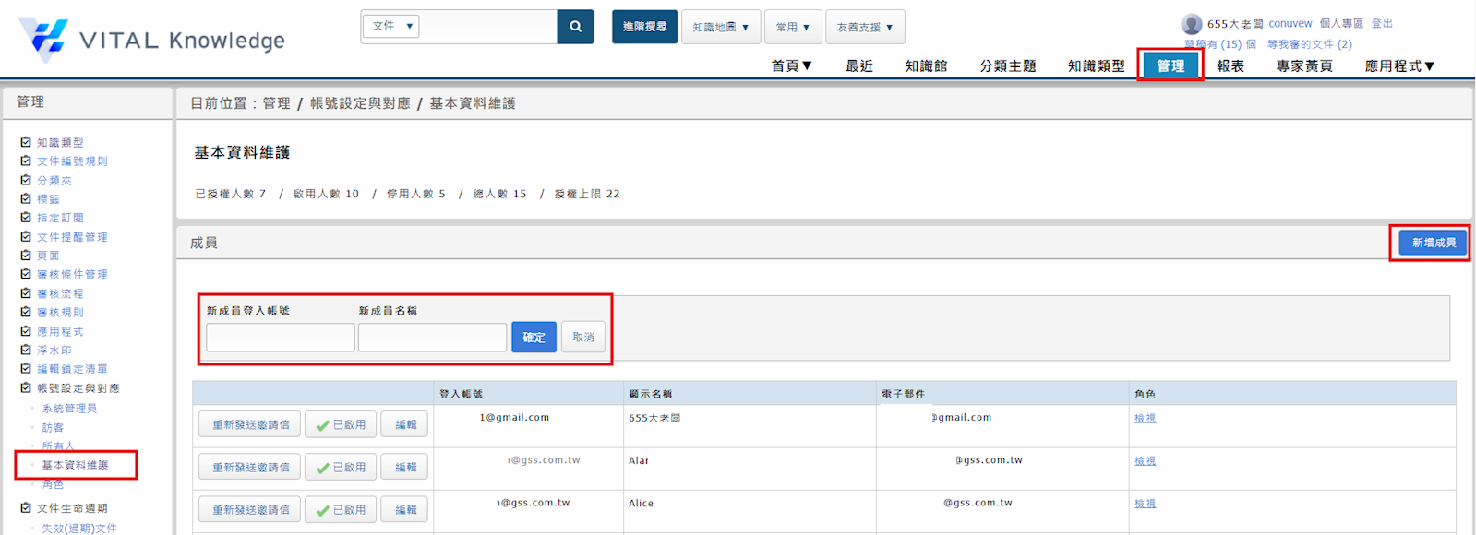Click the 新成員登入帳號 input field
Screen dimensions: 1476x535
[x=280, y=338]
